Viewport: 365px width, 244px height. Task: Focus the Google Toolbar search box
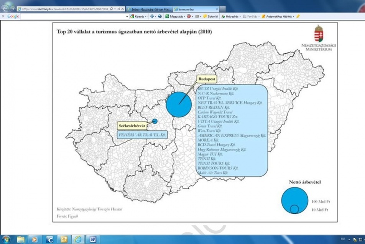pyautogui.click(x=73, y=16)
